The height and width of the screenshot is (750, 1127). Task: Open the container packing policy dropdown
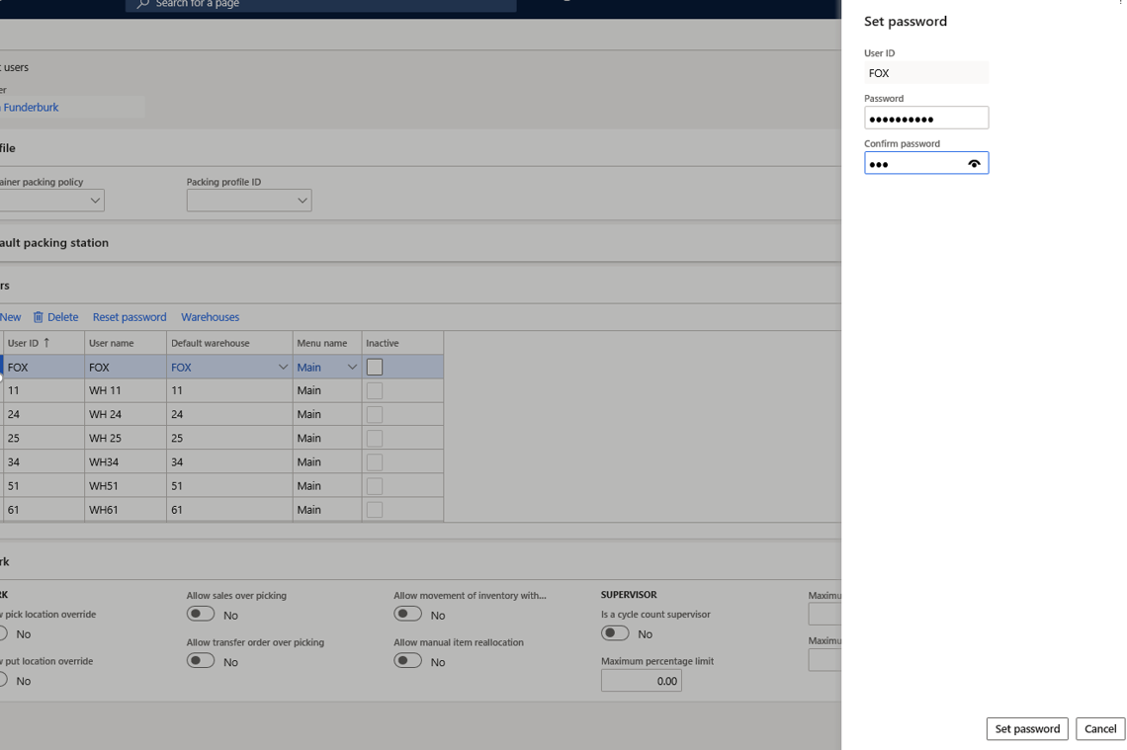(x=96, y=200)
